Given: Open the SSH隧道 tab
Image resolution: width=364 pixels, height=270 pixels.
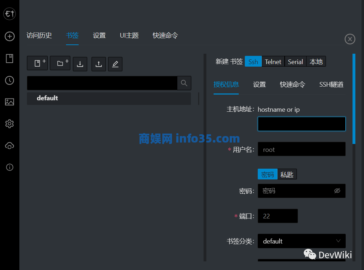Looking at the screenshot, I should [331, 85].
